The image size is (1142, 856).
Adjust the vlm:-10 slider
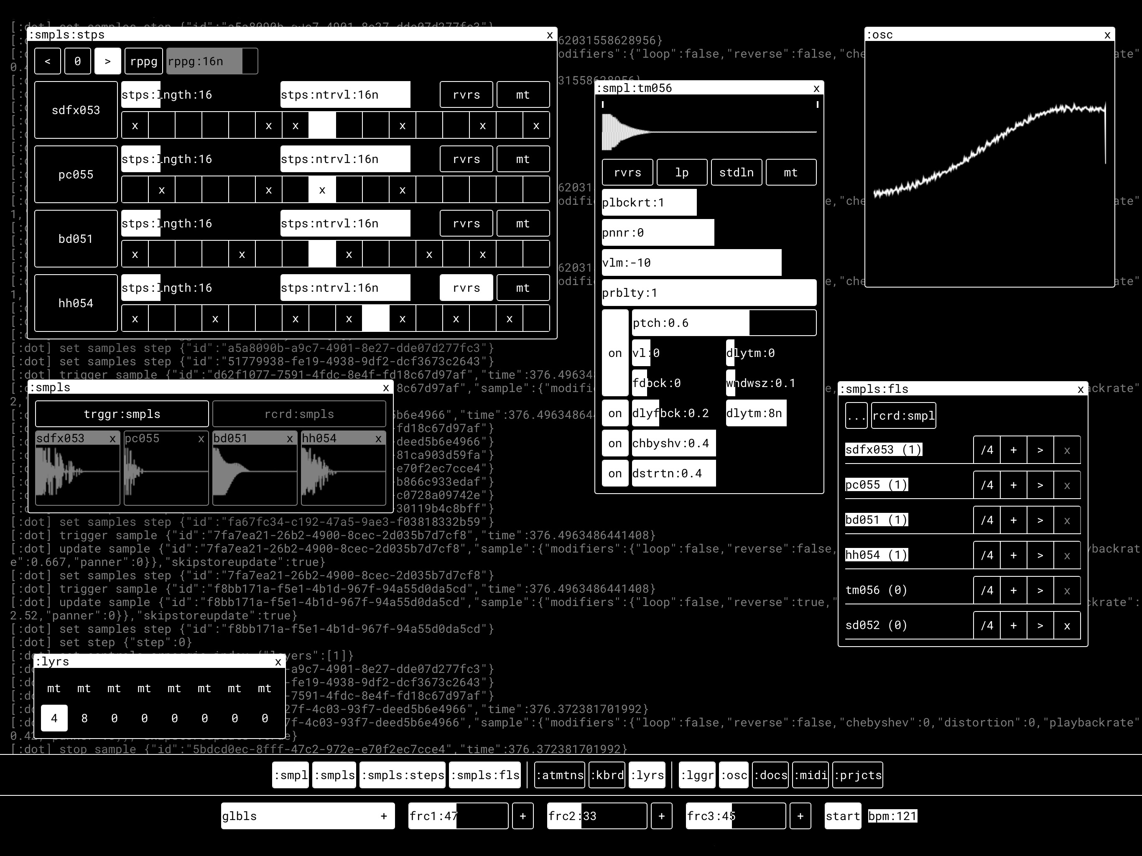(709, 263)
